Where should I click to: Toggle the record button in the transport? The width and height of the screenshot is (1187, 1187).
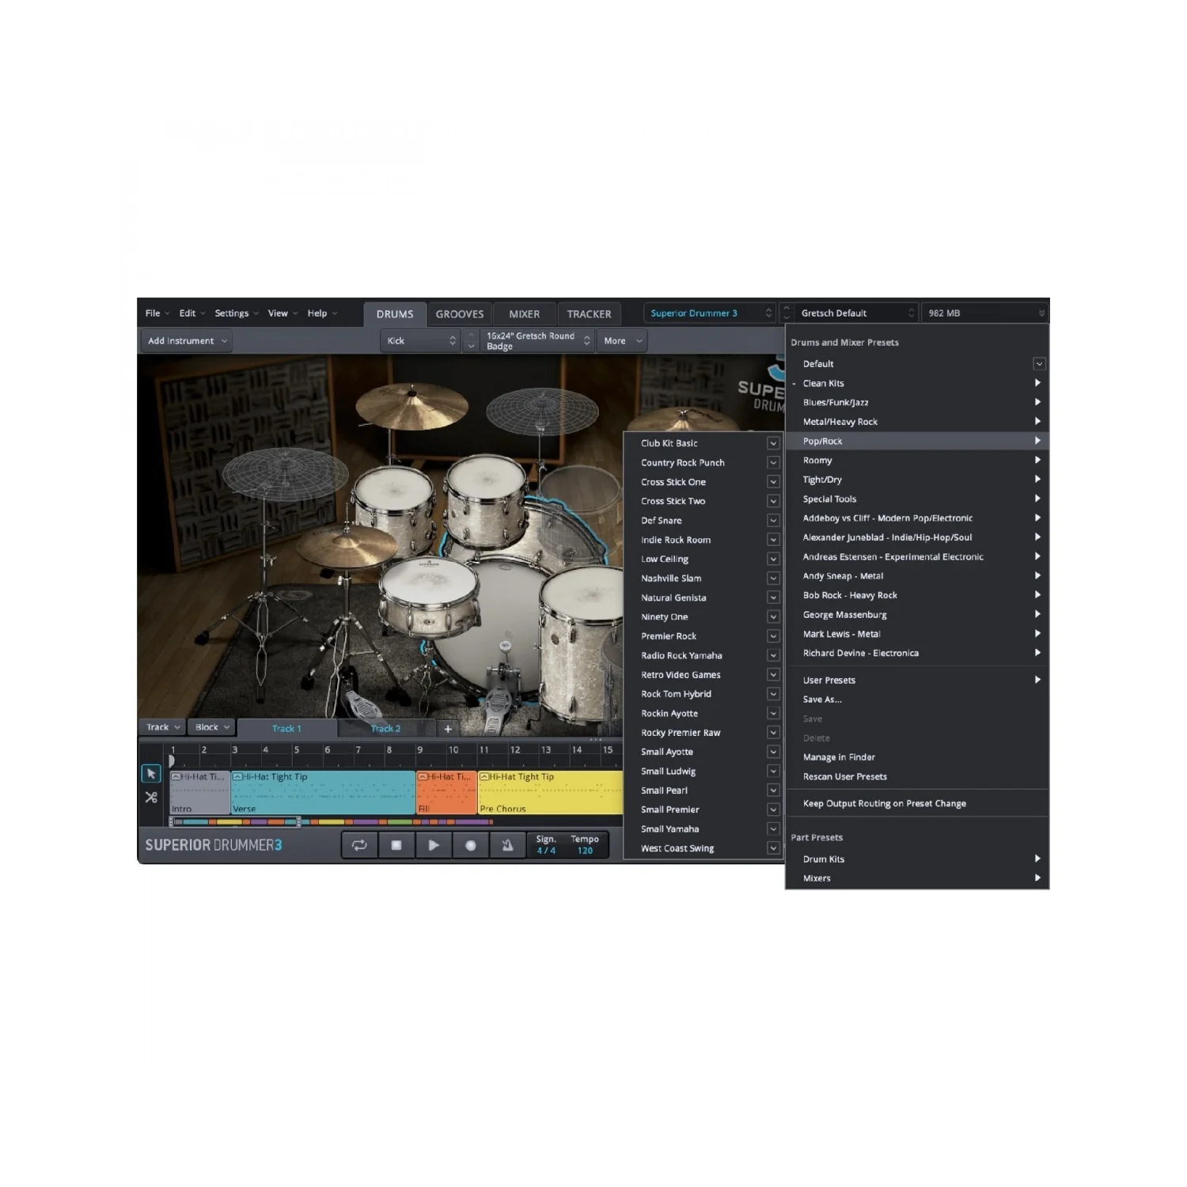471,845
